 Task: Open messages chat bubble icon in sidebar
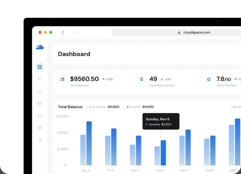point(40,116)
